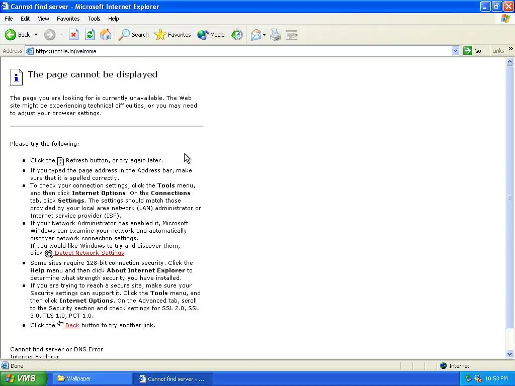
Task: Click the Refresh toolbar button
Action: 90,35
